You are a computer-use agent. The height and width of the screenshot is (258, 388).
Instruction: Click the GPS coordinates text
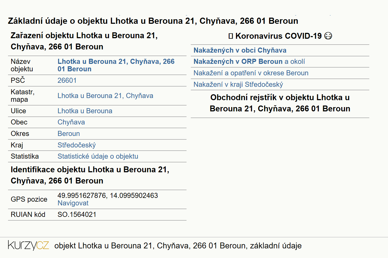coord(108,196)
